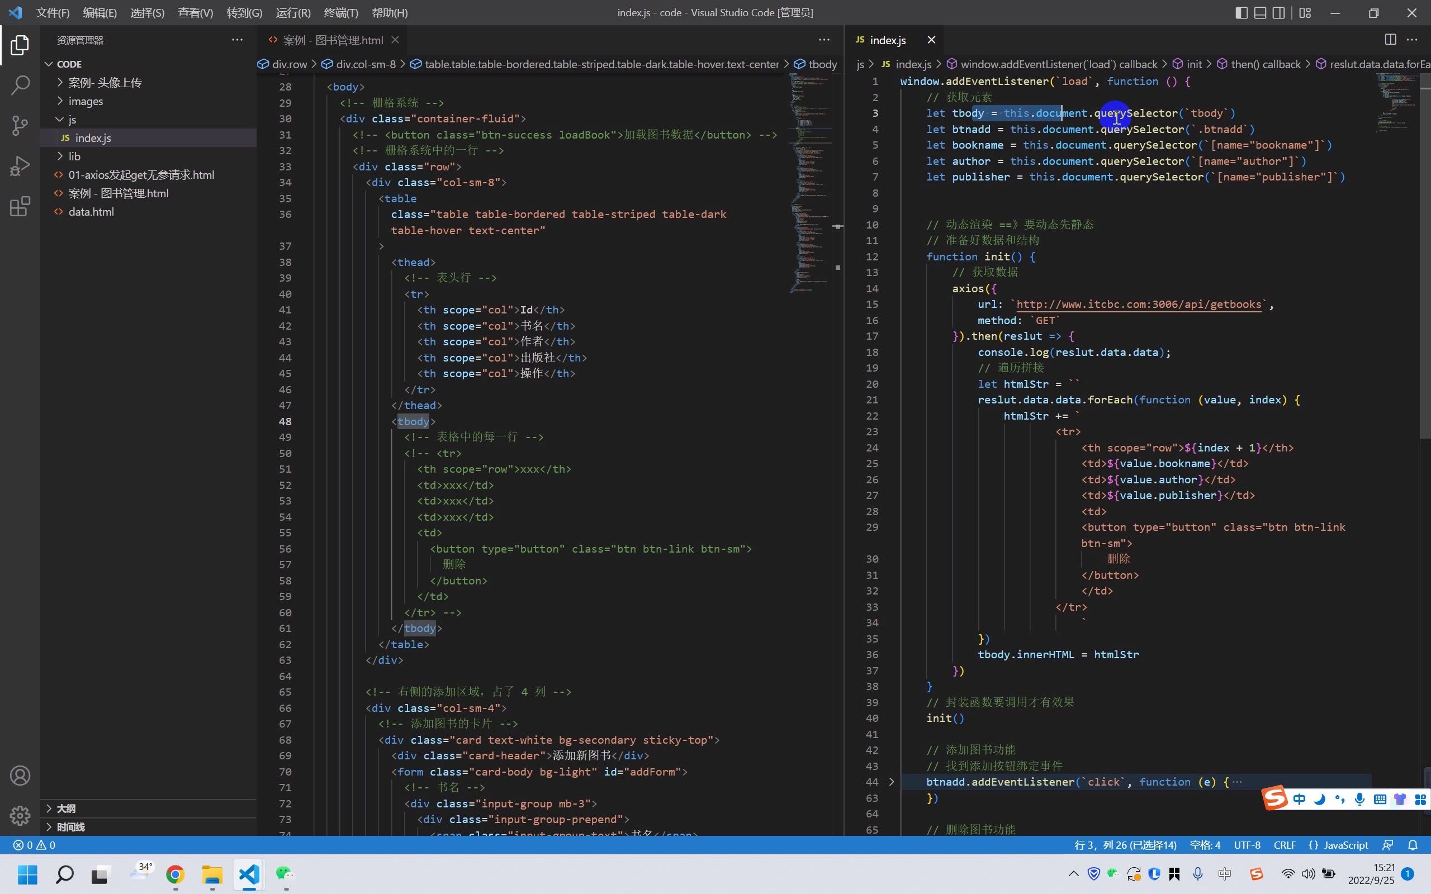Open Customize Layout icon in title bar
1431x894 pixels.
[x=1305, y=12]
